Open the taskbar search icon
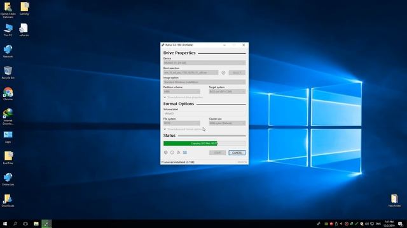Viewport: 407px width, 228px height. point(15,224)
